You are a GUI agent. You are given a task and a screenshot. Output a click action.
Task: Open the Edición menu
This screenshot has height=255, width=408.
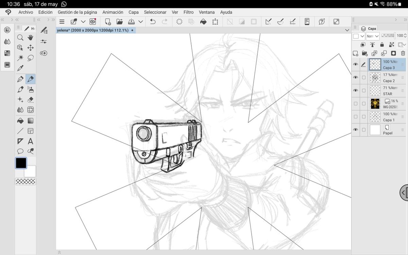[45, 12]
